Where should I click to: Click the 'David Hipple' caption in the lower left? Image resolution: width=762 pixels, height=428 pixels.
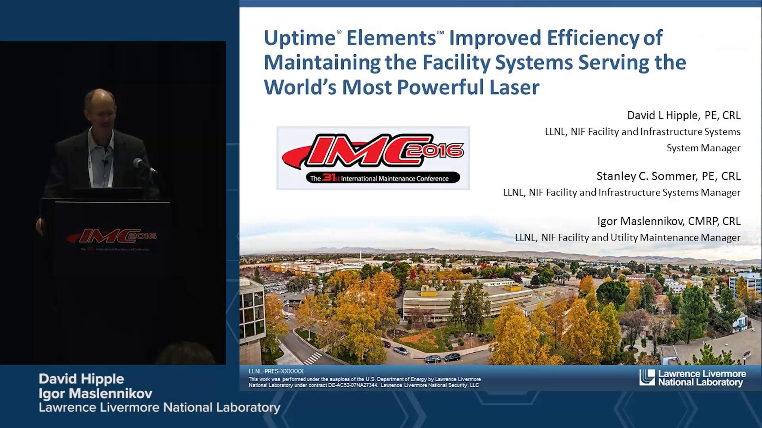coord(81,379)
